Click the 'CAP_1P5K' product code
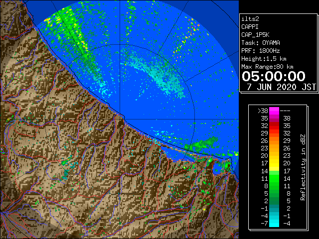The width and height of the screenshot is (319, 239). 255,35
